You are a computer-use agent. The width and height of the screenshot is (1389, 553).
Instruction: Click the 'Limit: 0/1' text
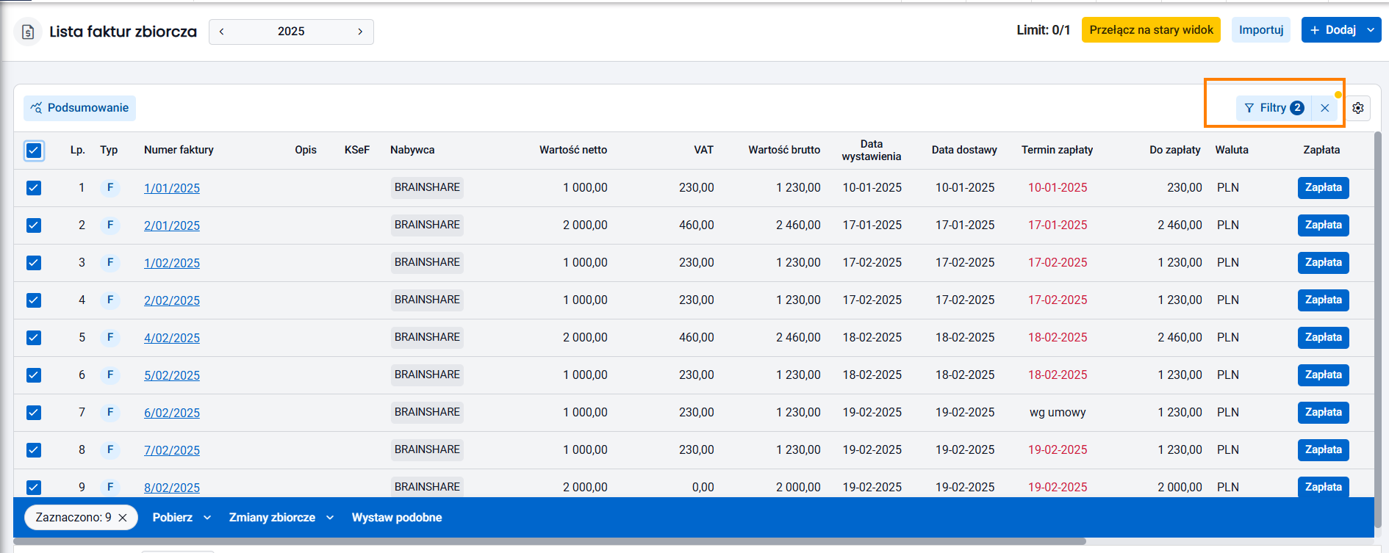click(1043, 30)
